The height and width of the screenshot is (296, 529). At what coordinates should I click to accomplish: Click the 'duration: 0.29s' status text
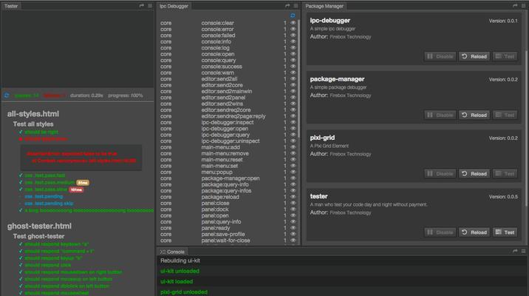tap(86, 95)
